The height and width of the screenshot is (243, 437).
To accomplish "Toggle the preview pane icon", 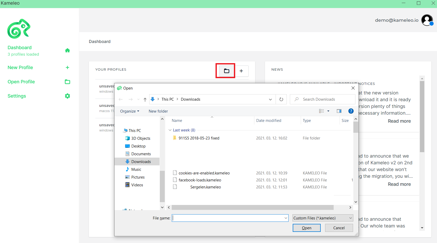I will 339,111.
